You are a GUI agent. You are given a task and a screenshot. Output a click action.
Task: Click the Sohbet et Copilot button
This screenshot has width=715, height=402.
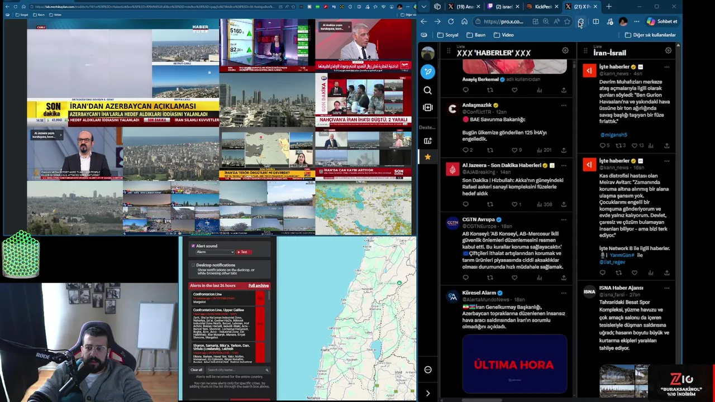(662, 22)
